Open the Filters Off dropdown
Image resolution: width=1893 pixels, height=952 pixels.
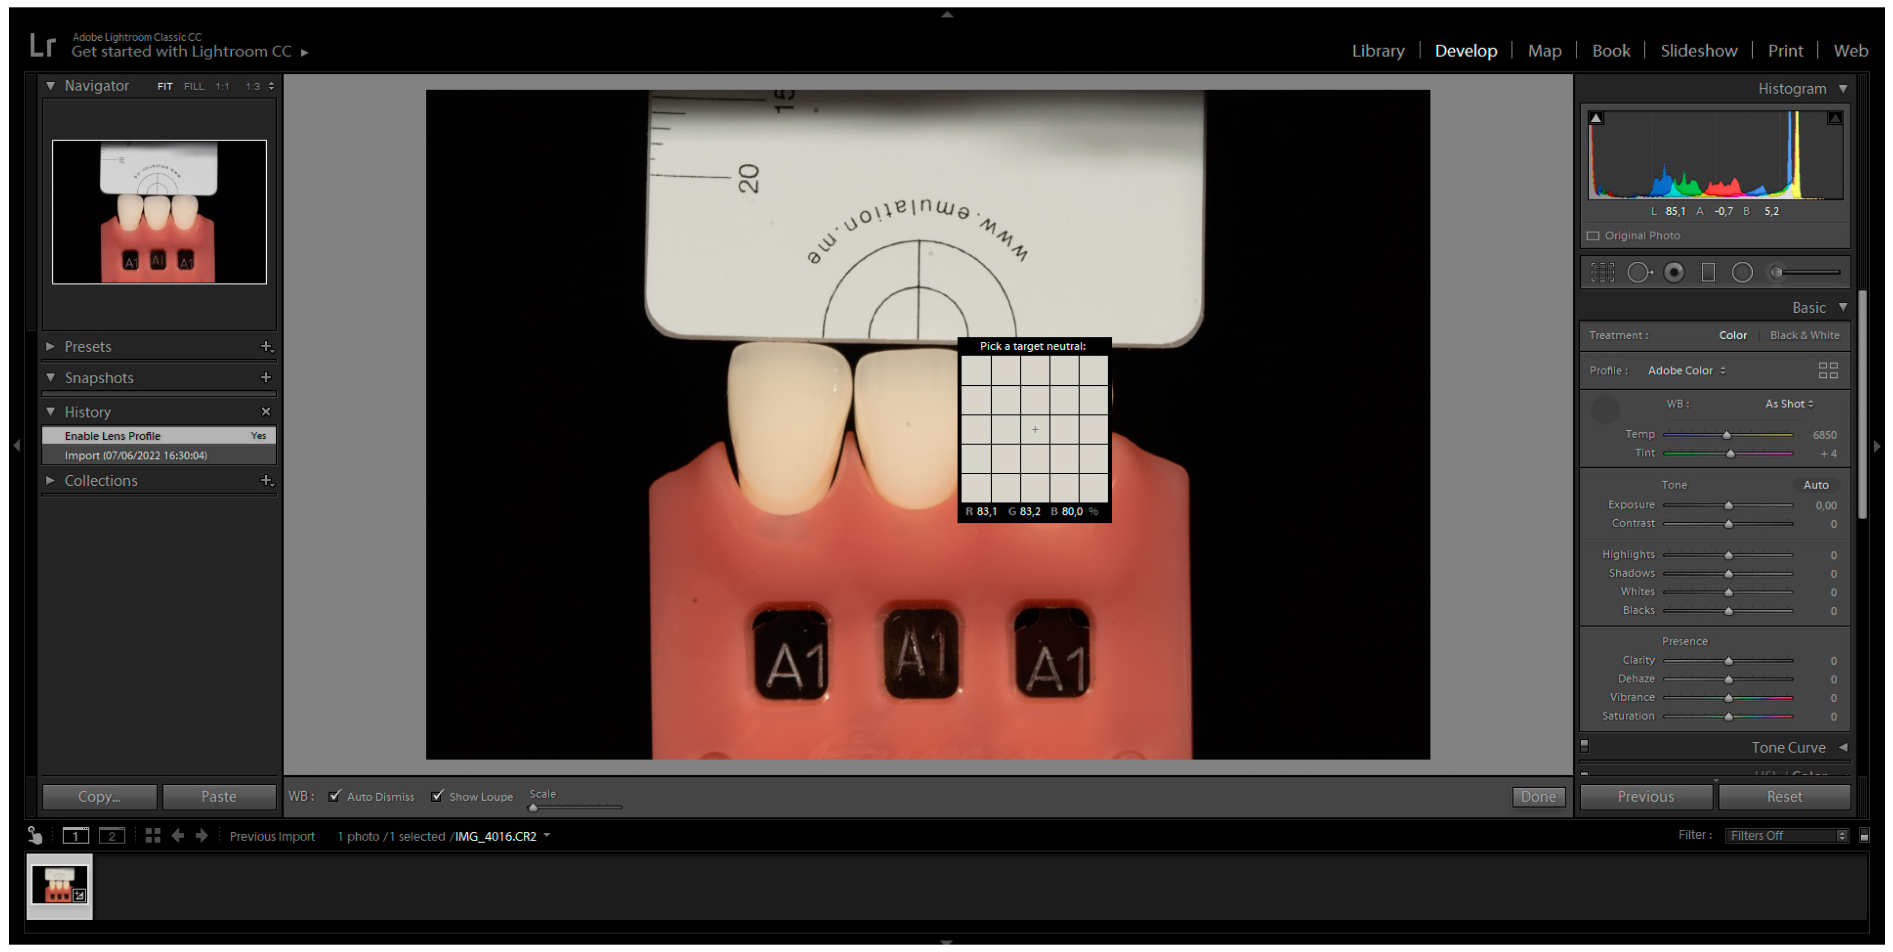1787,835
